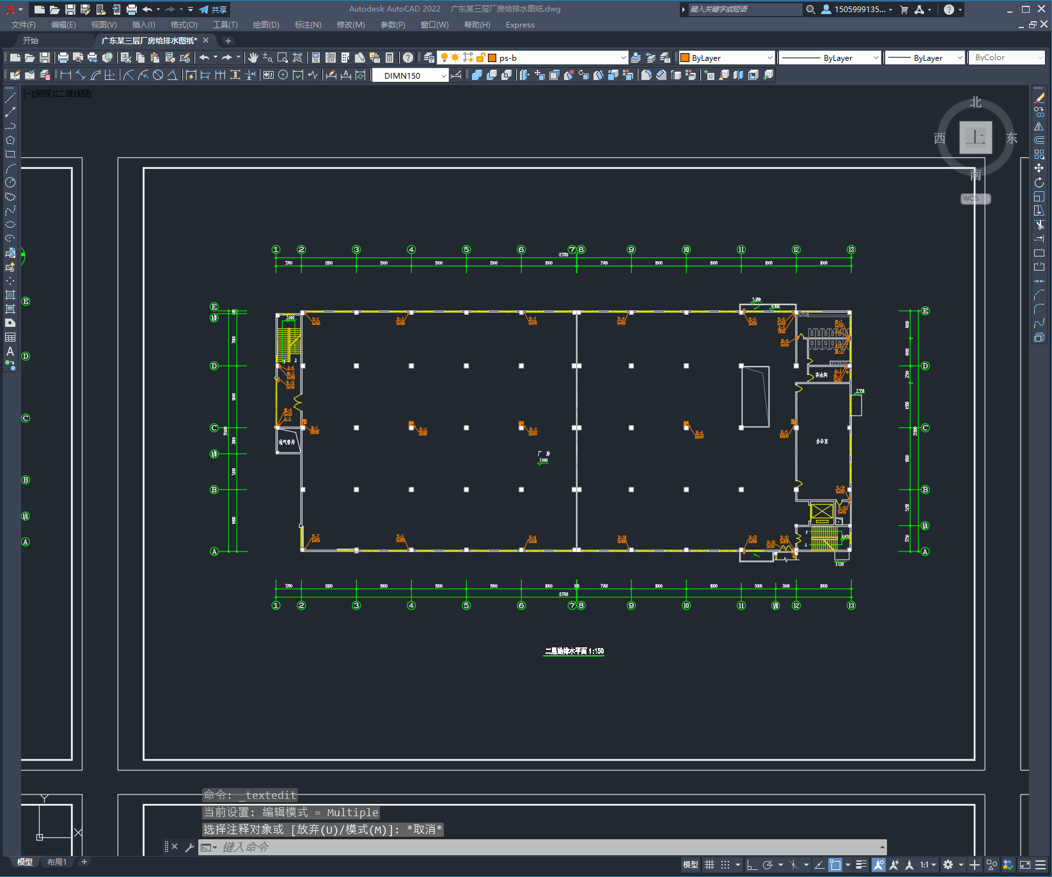Viewport: 1052px width, 877px height.
Task: Select the Mirror tool in modify toolbar
Action: click(1039, 126)
